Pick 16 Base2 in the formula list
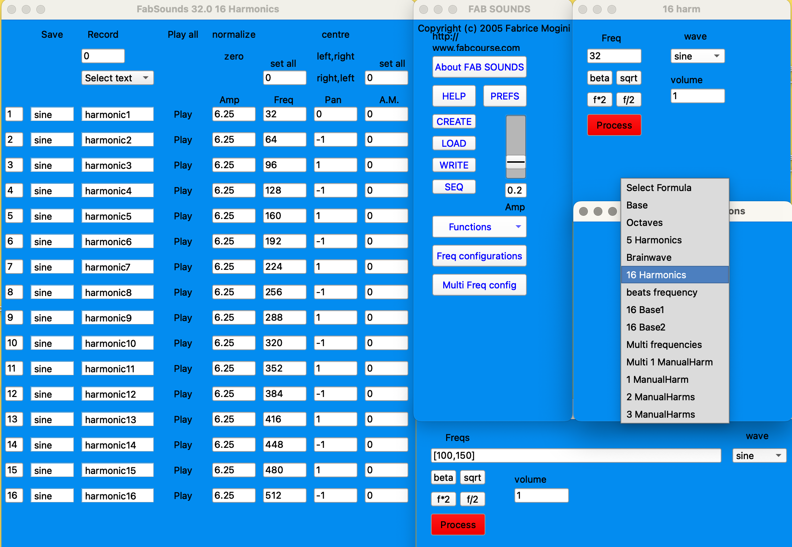 point(646,327)
